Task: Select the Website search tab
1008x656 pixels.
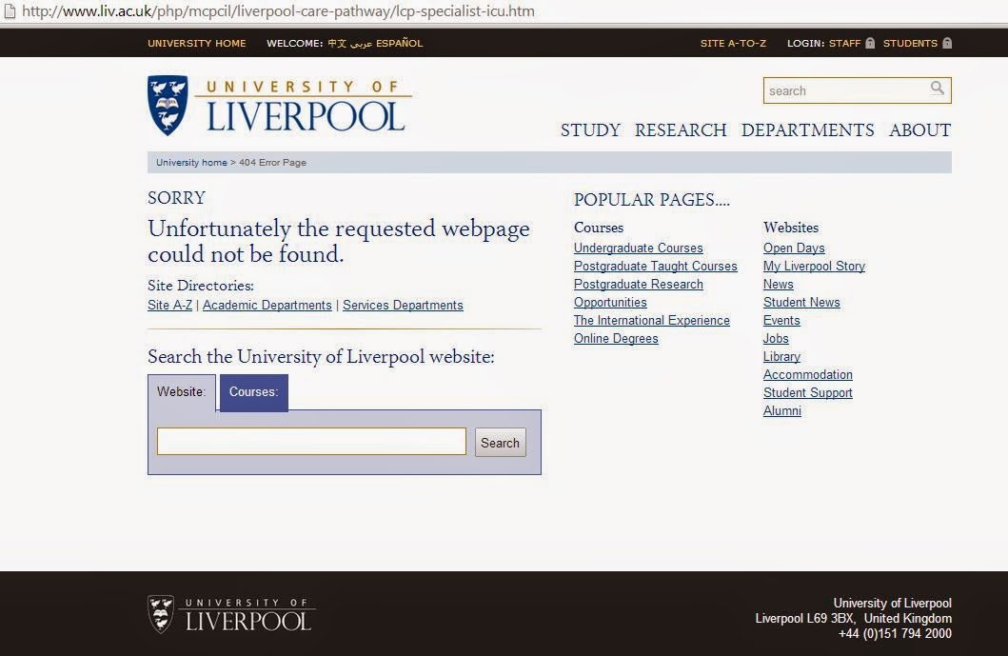Action: click(181, 392)
